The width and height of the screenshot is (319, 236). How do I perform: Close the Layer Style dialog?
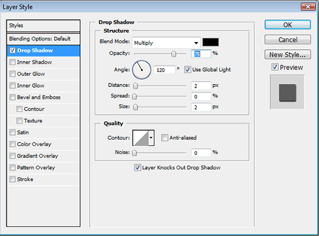point(308,7)
